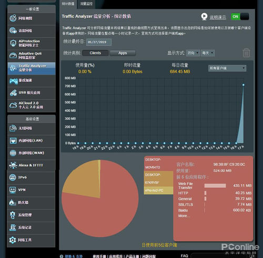Click the SSL/TLS app row

215,205
